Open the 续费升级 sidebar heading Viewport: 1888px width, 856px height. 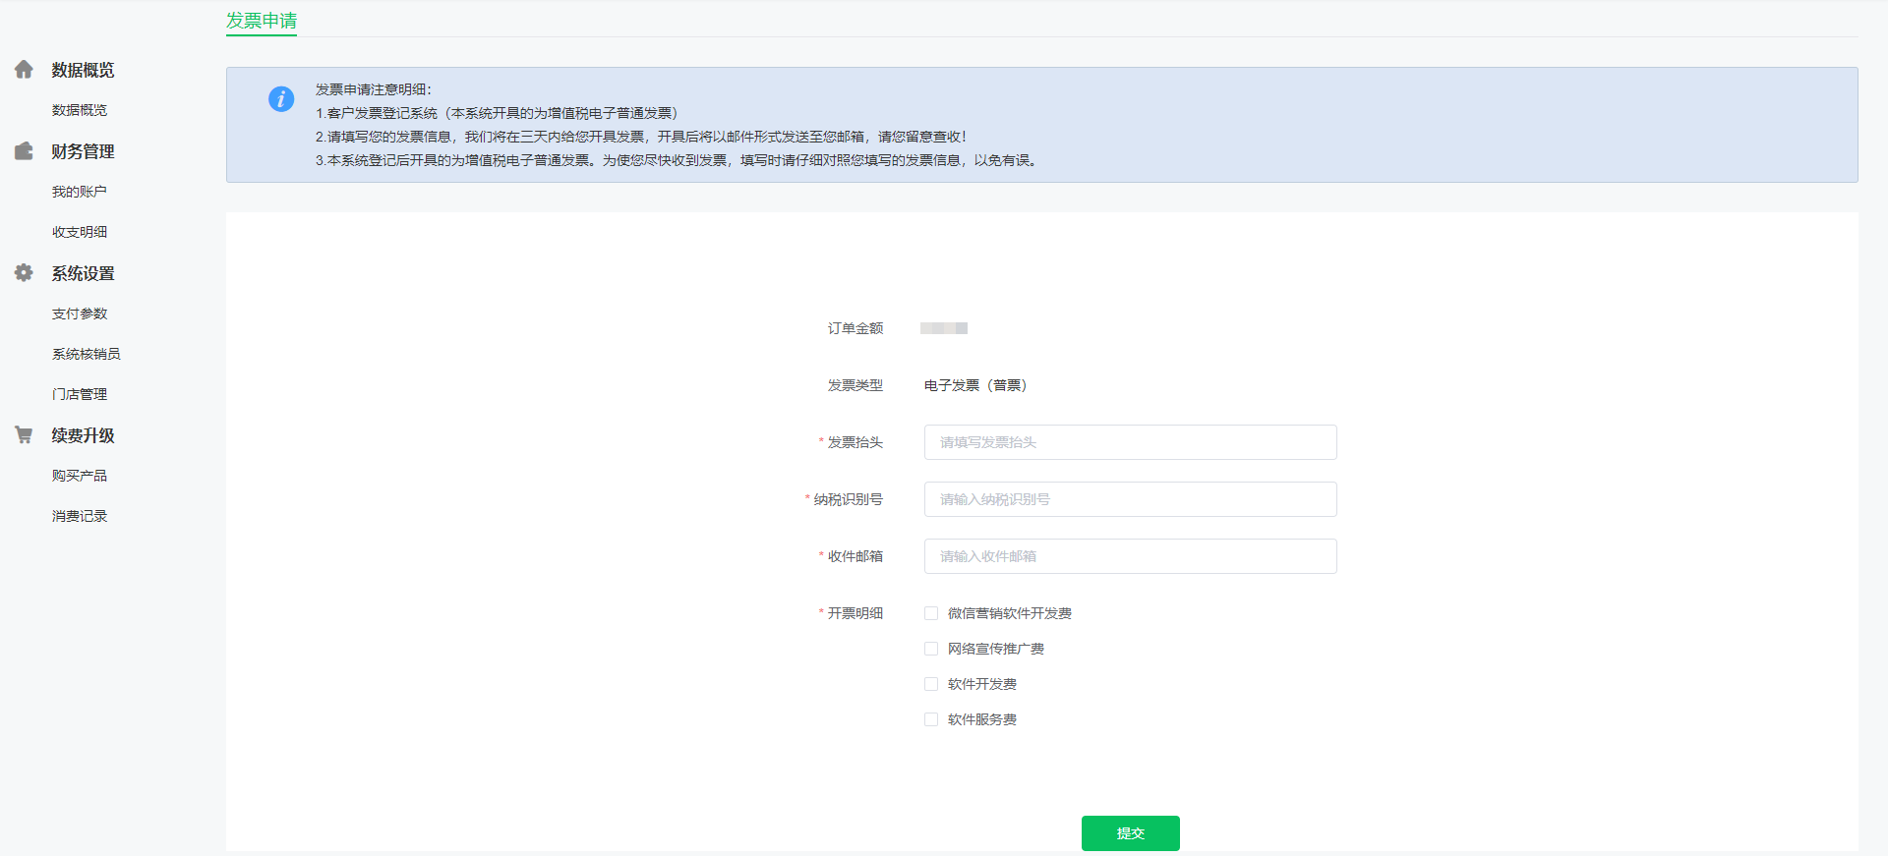84,435
